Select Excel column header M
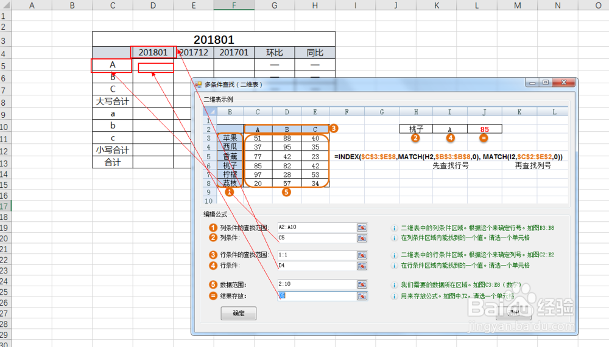The width and height of the screenshot is (609, 347). pyautogui.click(x=517, y=5)
